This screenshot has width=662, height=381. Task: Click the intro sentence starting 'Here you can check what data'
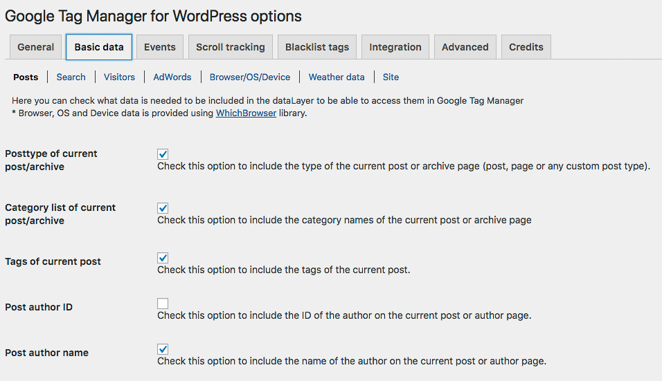[x=268, y=101]
